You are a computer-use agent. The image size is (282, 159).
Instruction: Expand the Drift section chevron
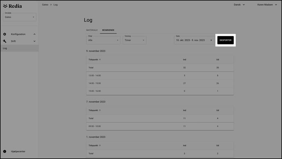click(x=34, y=41)
